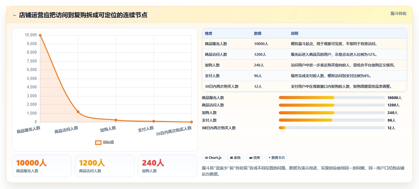Image resolution: width=419 pixels, height=189 pixels.
Task: Click the 商品曝光人数 table row label
Action: tap(216, 44)
